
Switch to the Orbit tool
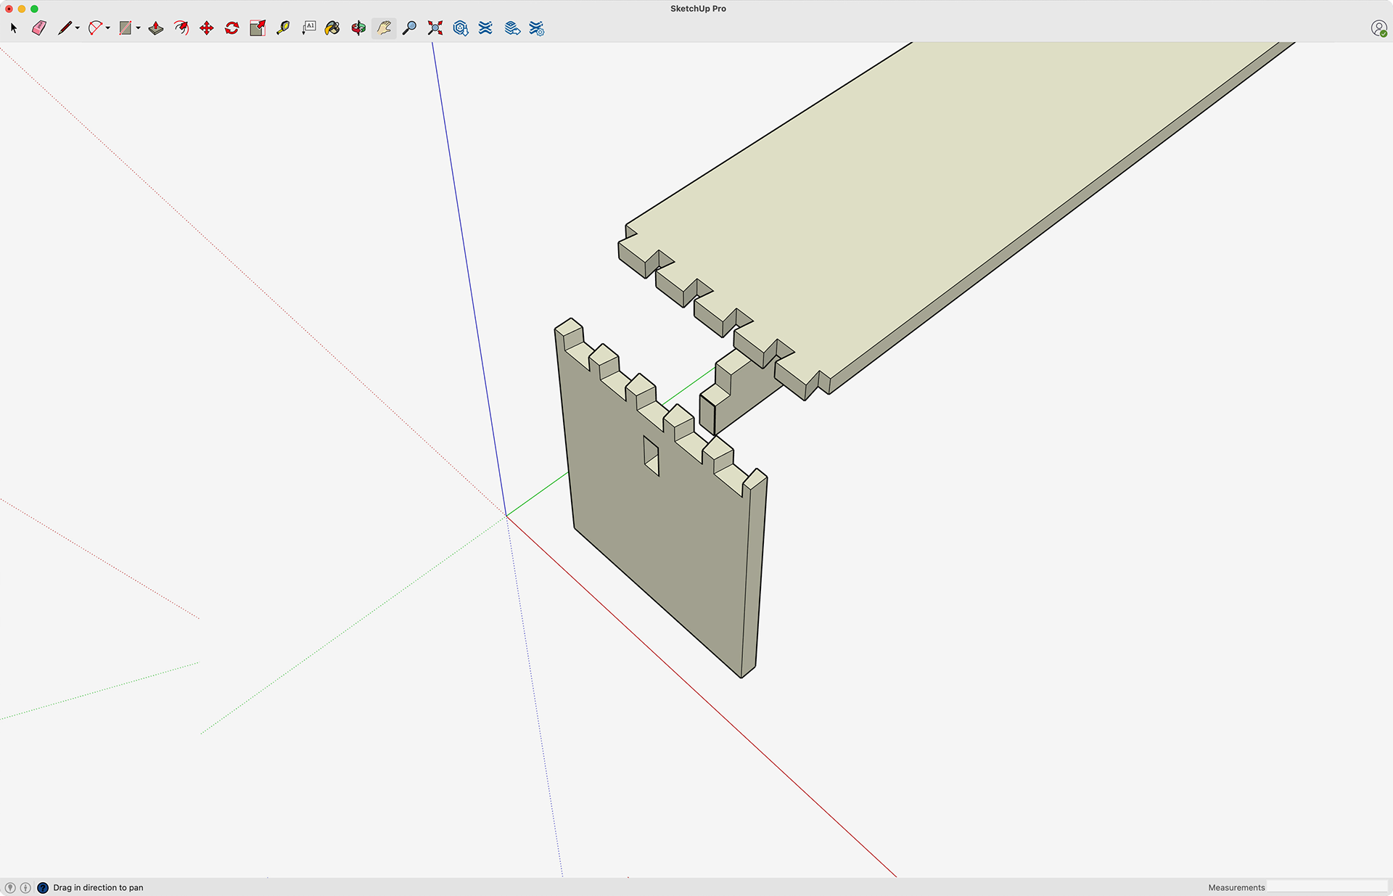point(358,28)
